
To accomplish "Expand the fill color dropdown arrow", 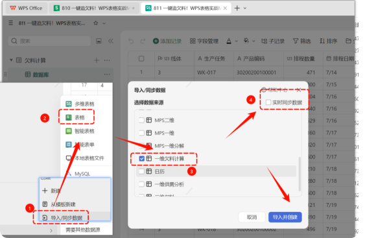I will pos(253,42).
